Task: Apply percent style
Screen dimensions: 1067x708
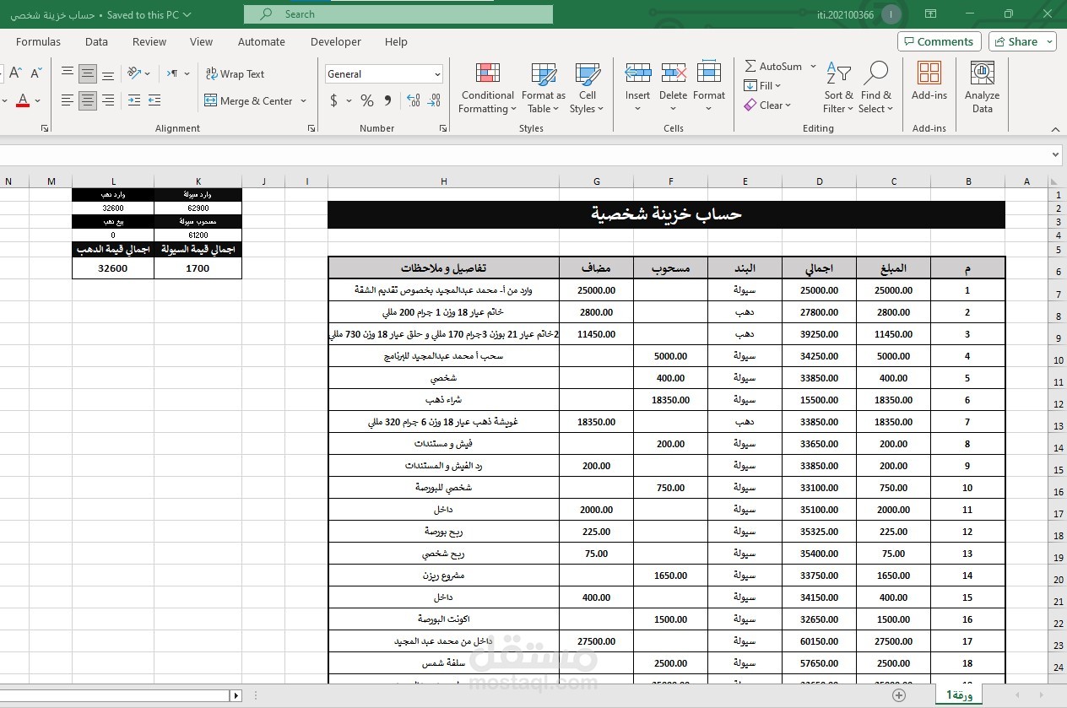Action: click(366, 100)
